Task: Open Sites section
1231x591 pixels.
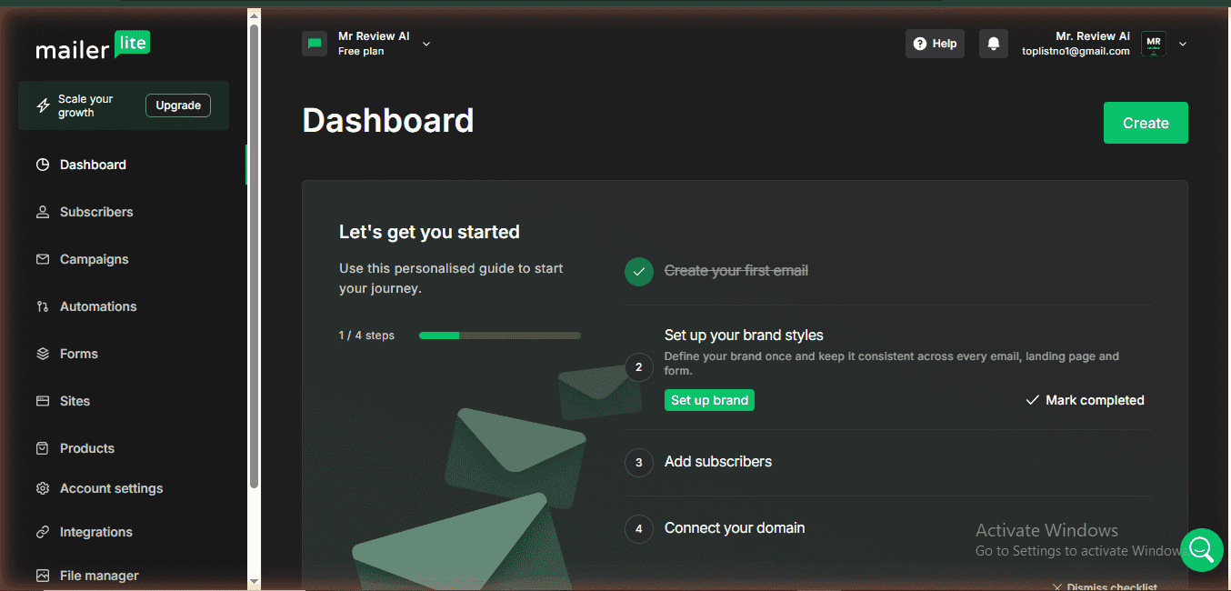Action: click(x=75, y=401)
